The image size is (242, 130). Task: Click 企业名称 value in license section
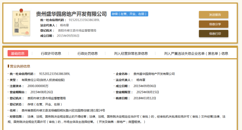pos(154,74)
